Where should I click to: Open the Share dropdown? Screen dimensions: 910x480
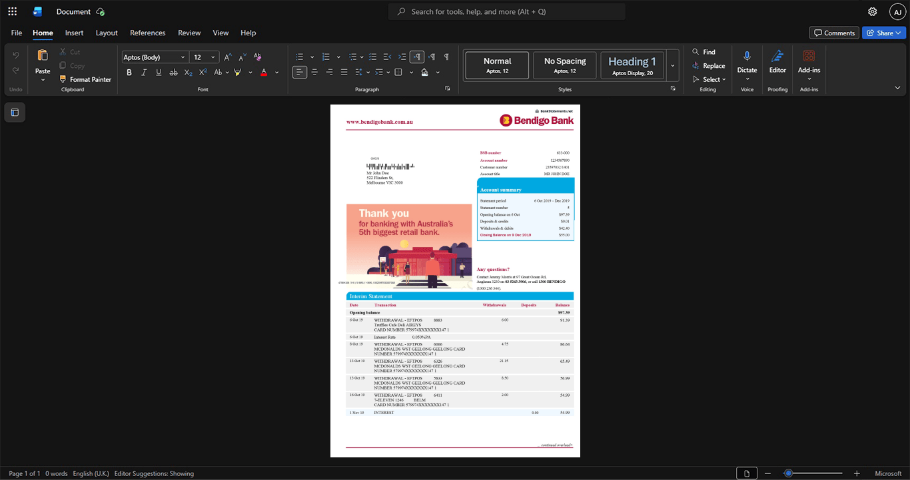(x=898, y=33)
